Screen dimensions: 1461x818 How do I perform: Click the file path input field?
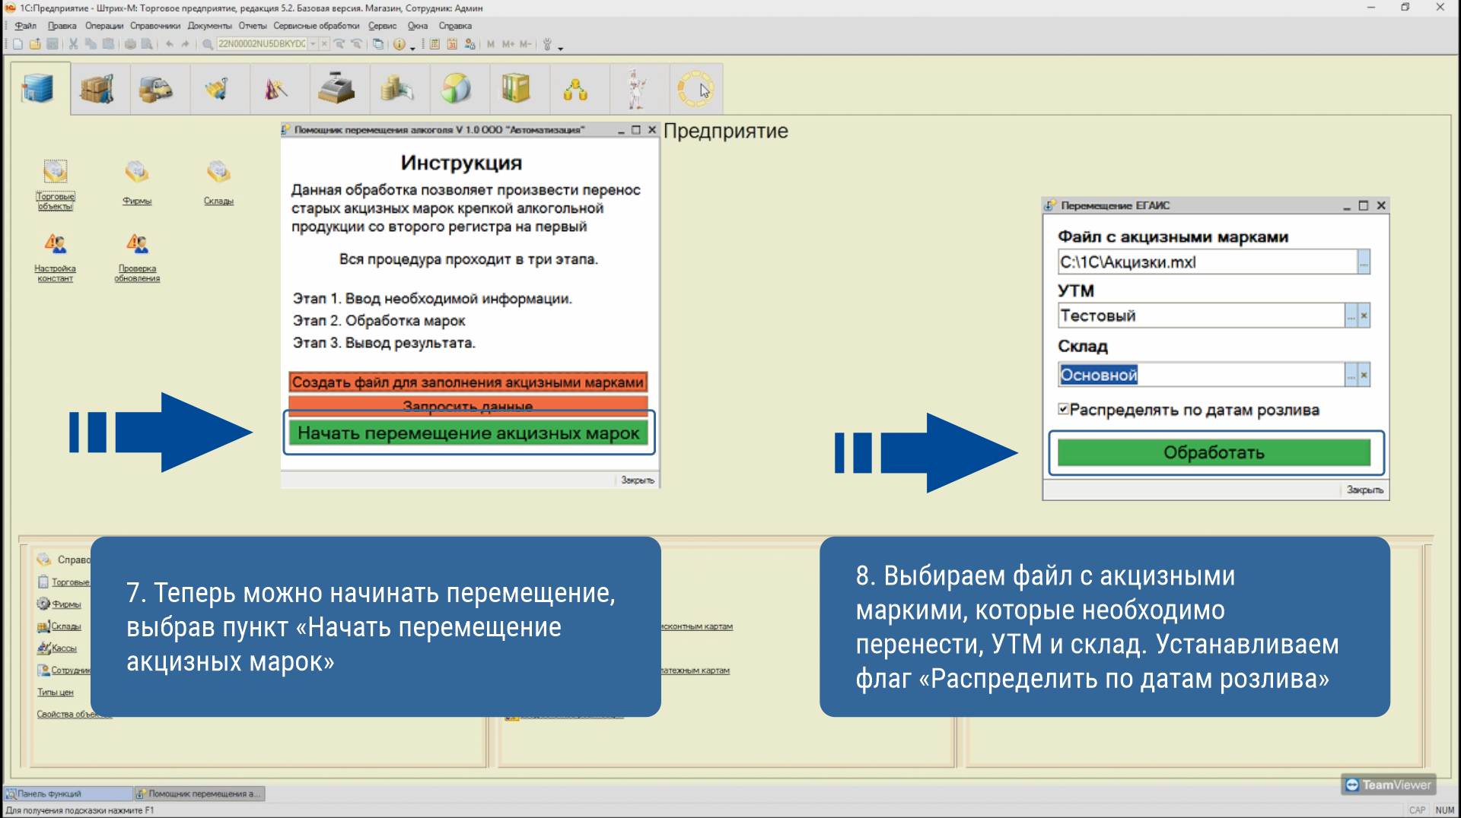point(1208,262)
